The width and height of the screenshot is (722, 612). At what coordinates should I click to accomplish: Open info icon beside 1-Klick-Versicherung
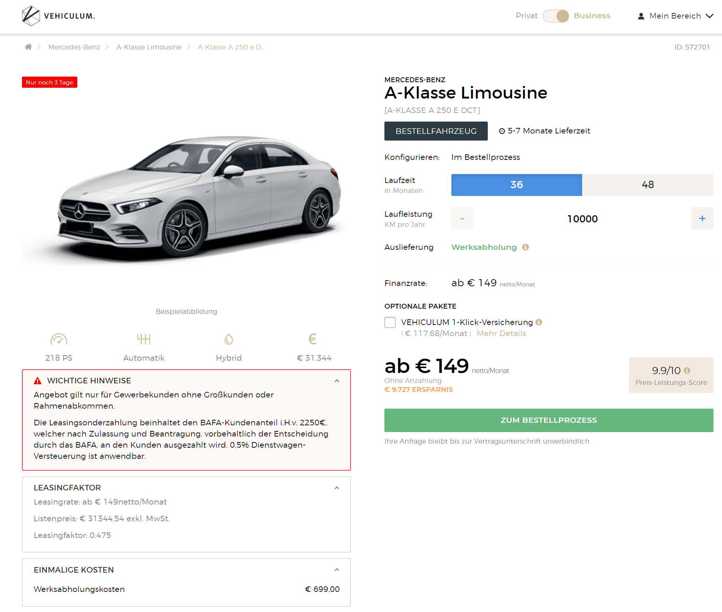click(539, 322)
